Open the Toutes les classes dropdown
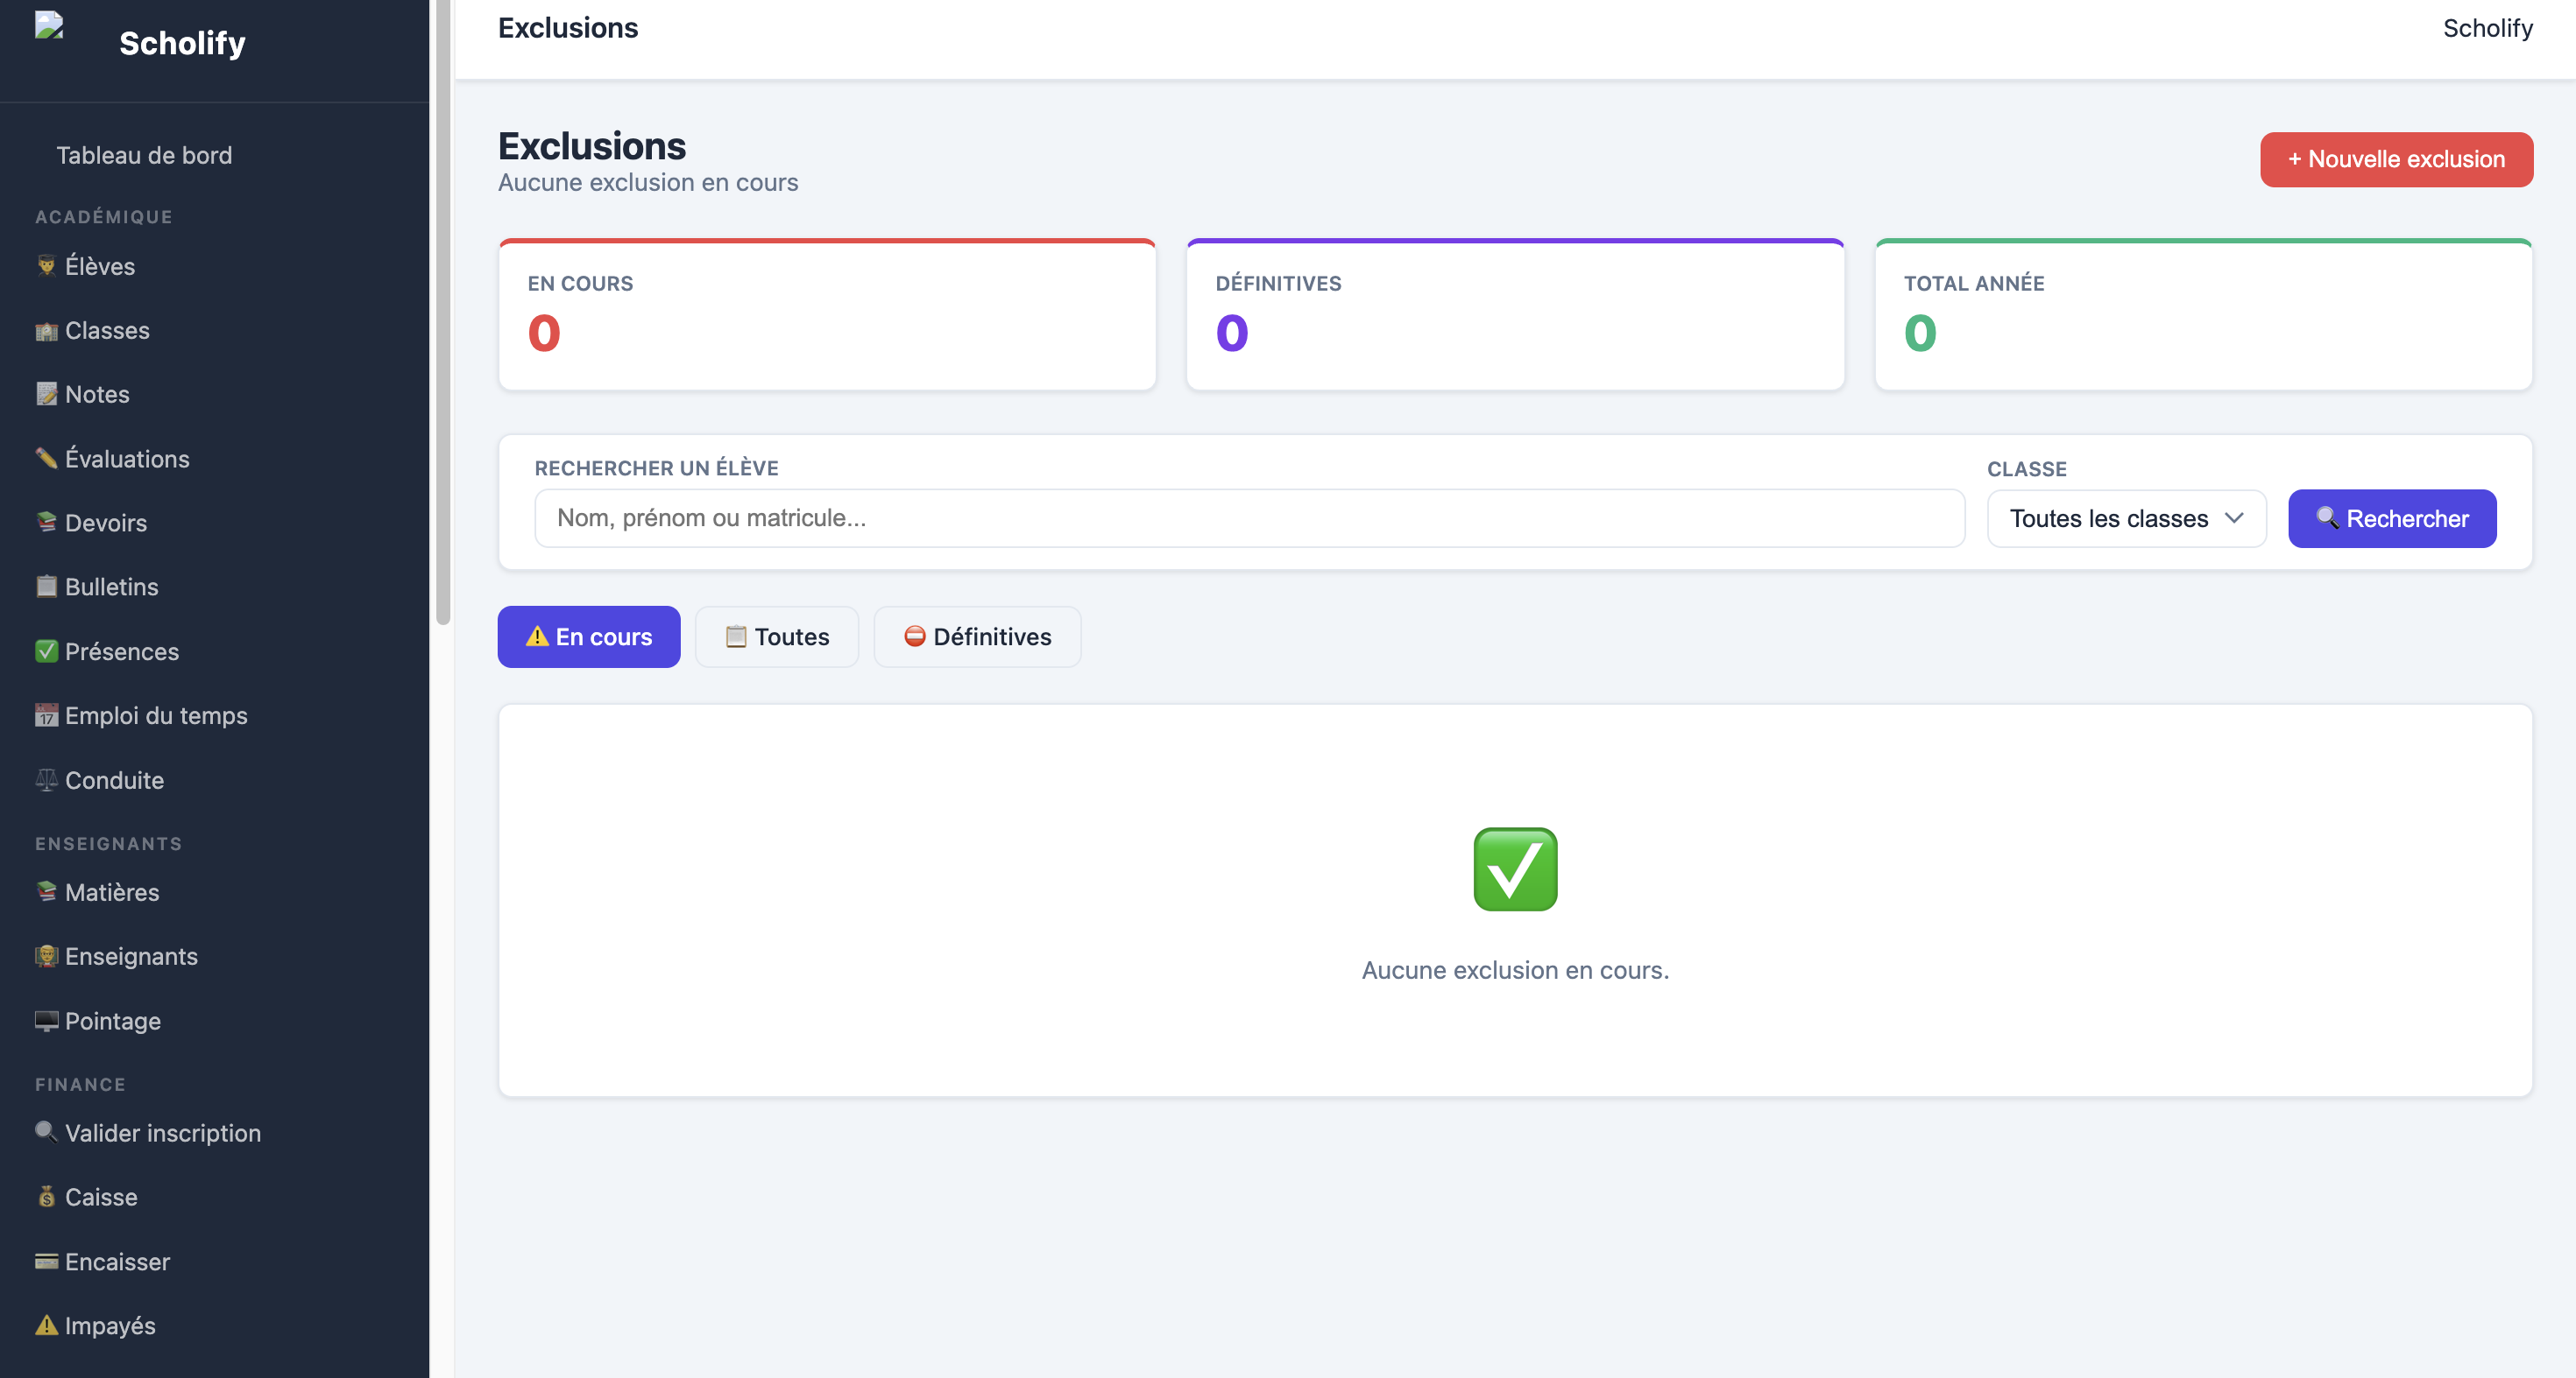The height and width of the screenshot is (1378, 2576). [x=2126, y=518]
